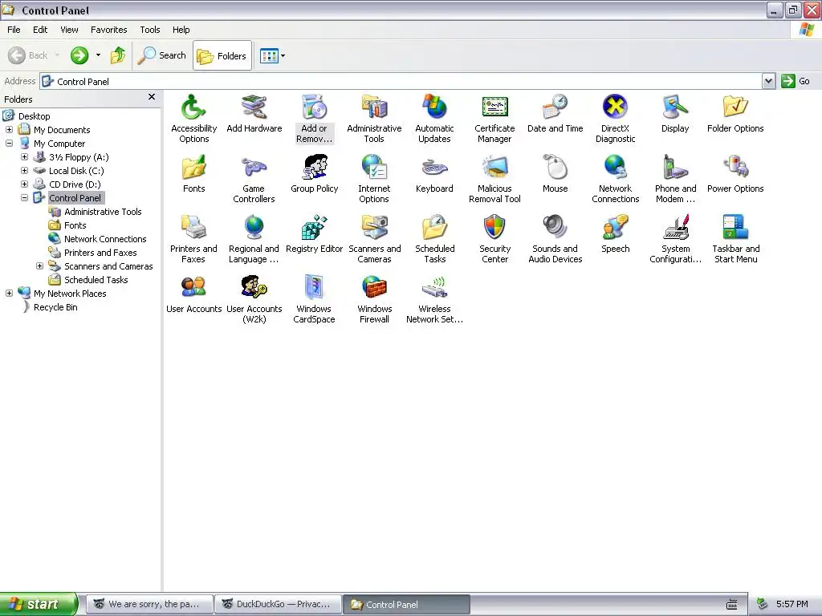Viewport: 822px width, 616px height.
Task: Expand My Documents tree node
Action: click(9, 130)
